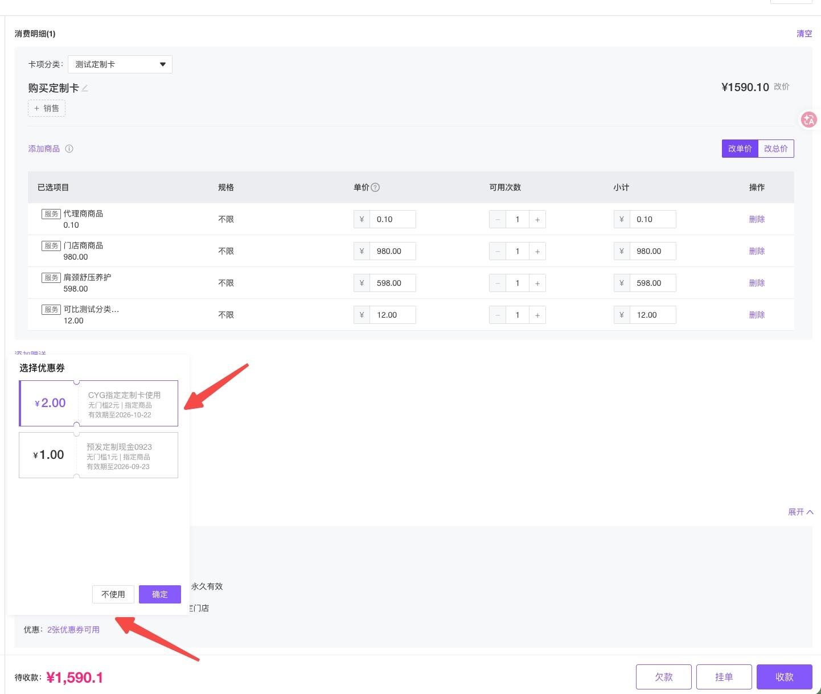The width and height of the screenshot is (821, 694).
Task: Click the help icon next to 单价
Action: tap(375, 187)
